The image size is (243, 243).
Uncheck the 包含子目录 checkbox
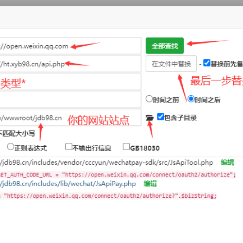point(160,117)
